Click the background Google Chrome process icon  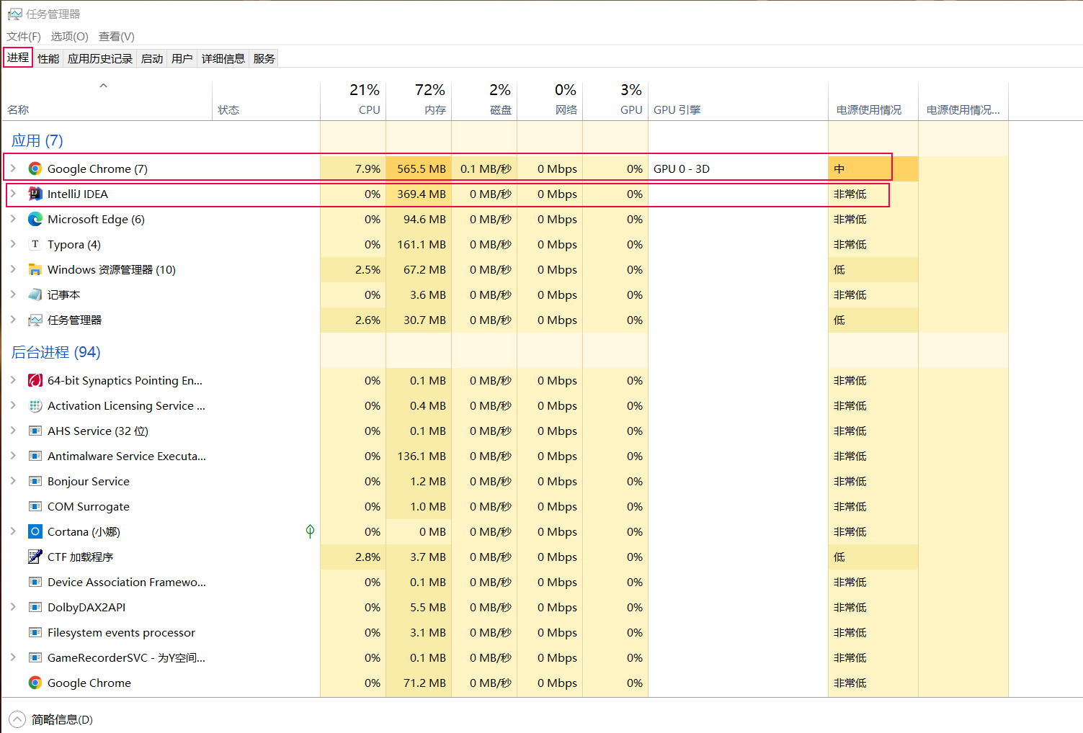tap(35, 683)
